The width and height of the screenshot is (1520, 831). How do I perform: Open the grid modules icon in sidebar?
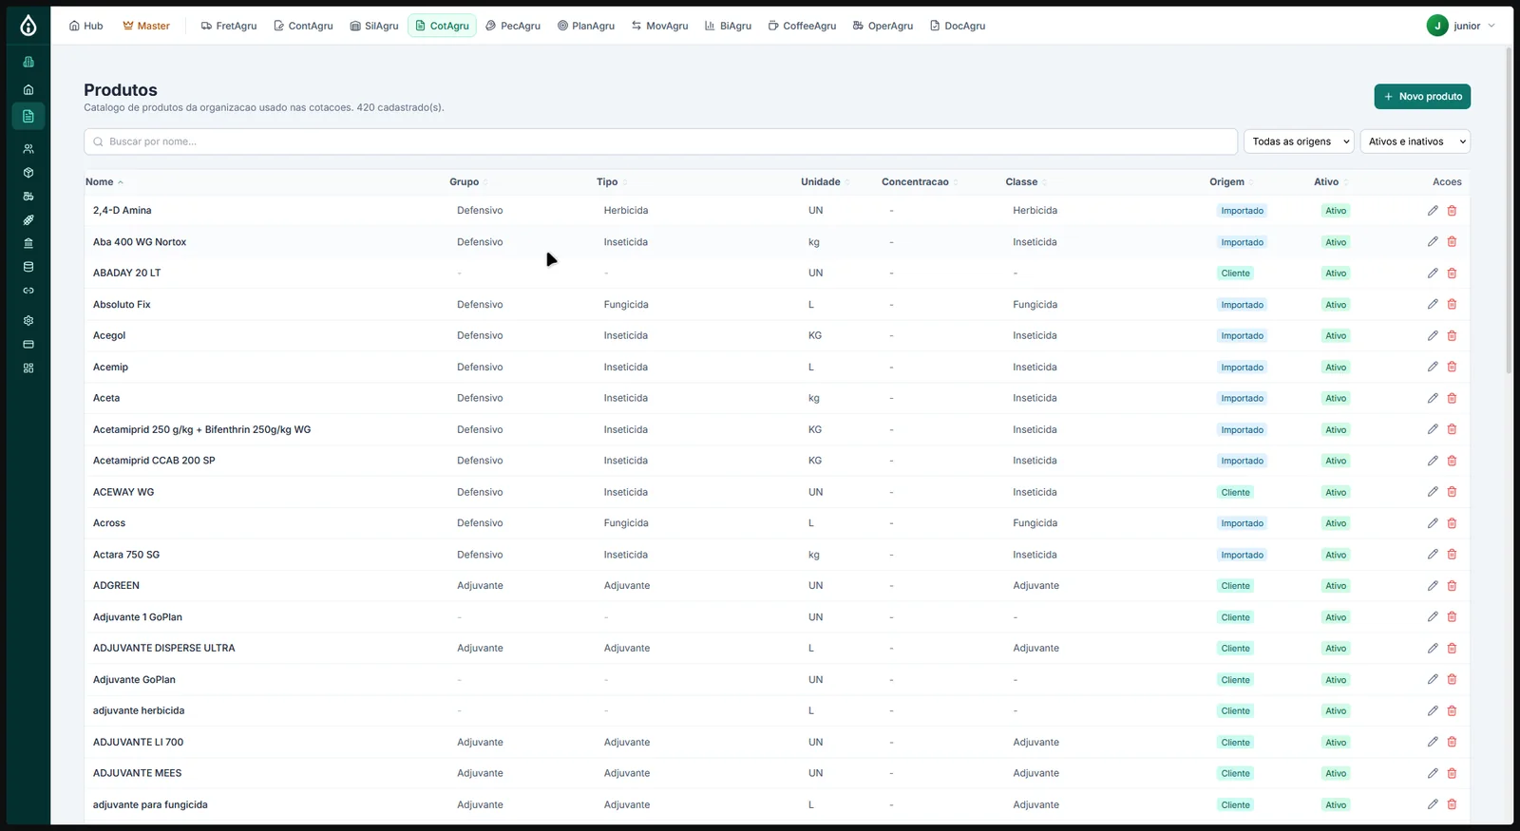coord(28,368)
